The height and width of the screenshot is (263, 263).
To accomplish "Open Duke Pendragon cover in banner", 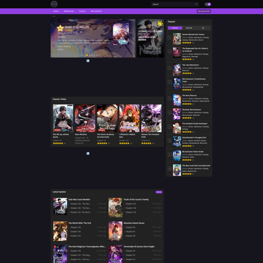I will point(121,34).
